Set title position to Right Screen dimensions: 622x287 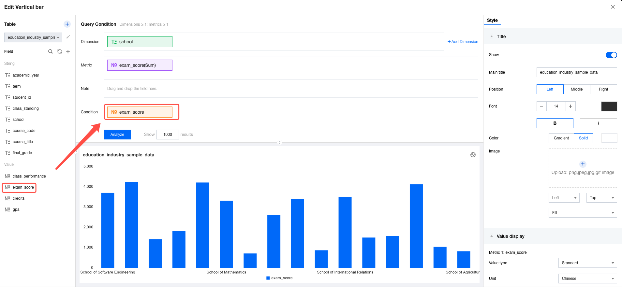[603, 89]
